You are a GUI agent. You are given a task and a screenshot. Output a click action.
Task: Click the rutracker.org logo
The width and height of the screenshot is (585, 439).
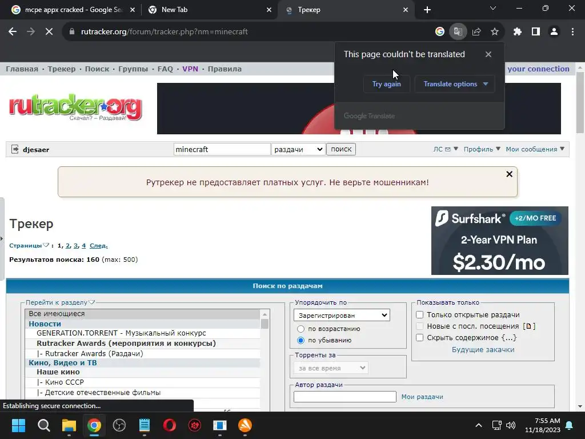click(76, 107)
